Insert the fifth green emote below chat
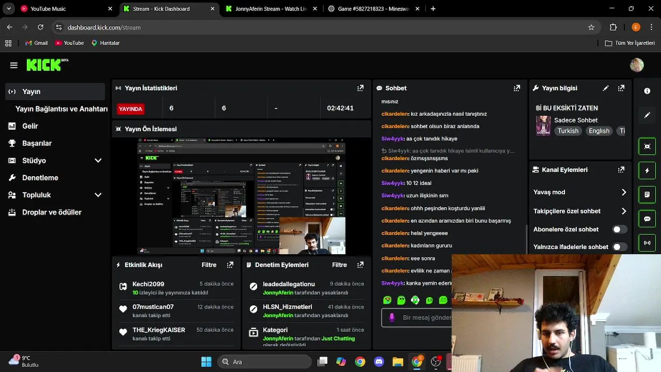This screenshot has width=661, height=372. (443, 300)
